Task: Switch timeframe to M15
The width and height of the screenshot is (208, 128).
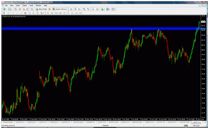Action: point(56,13)
